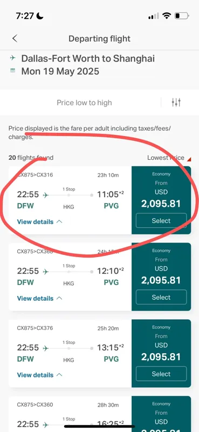Tap the Dallas-Fort Worth to Shanghai route text
199x432 pixels.
tap(88, 58)
